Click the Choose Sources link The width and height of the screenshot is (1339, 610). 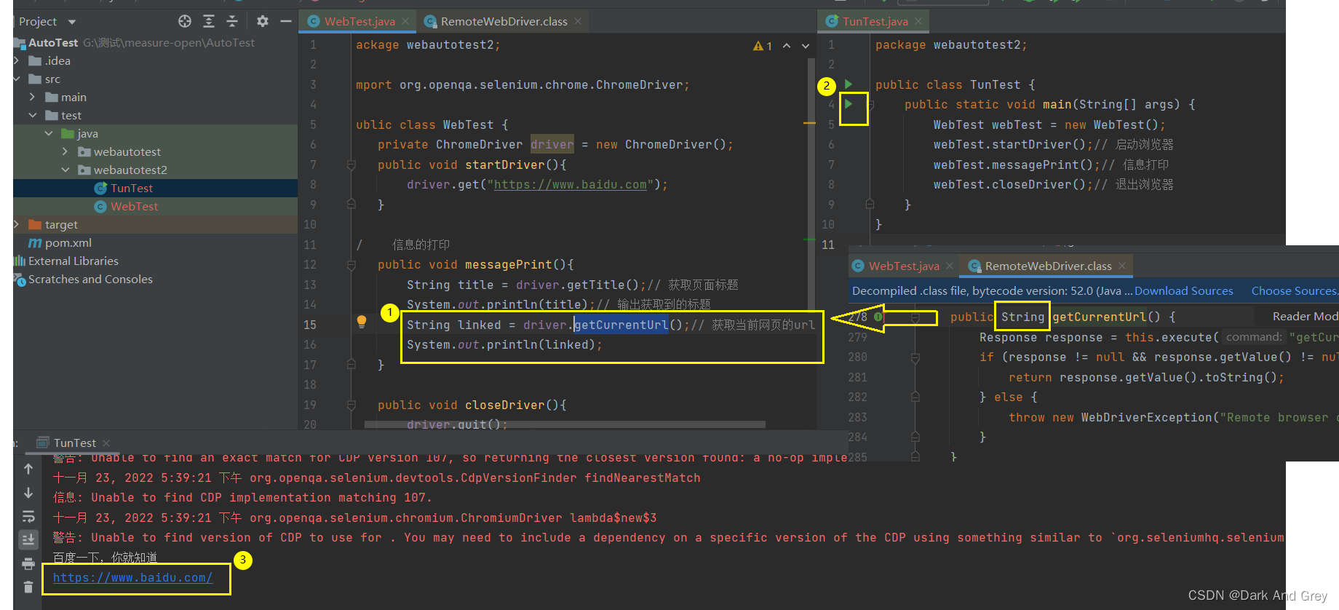click(x=1294, y=291)
